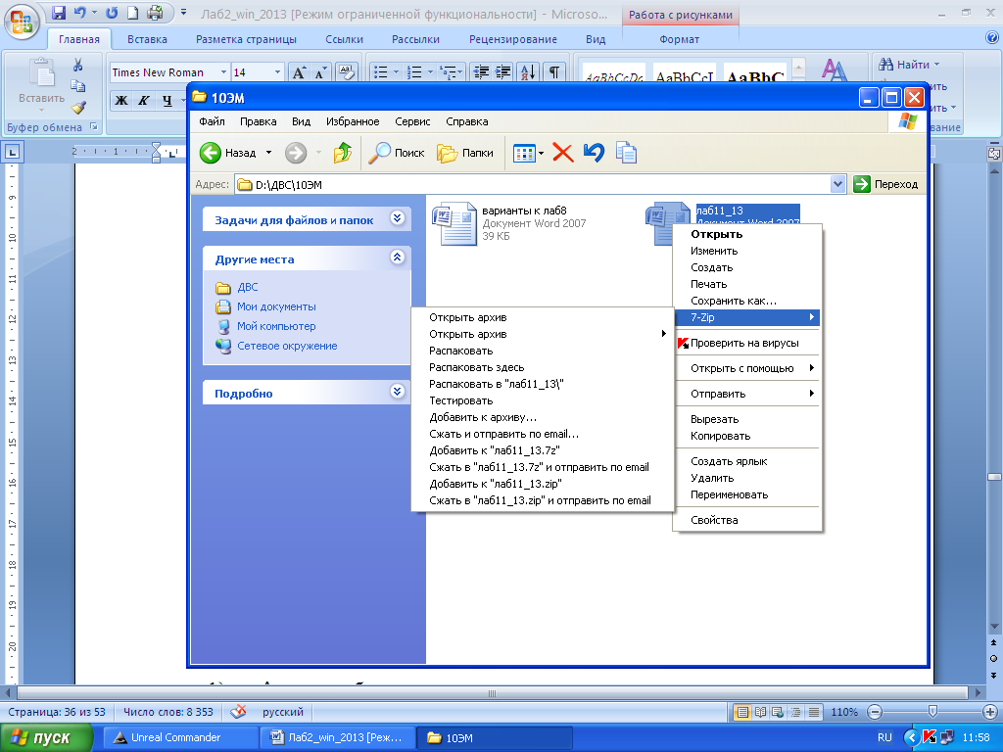This screenshot has height=752, width=1003.
Task: Expand the 'Задачи для файлов и папок' panel
Action: (398, 218)
